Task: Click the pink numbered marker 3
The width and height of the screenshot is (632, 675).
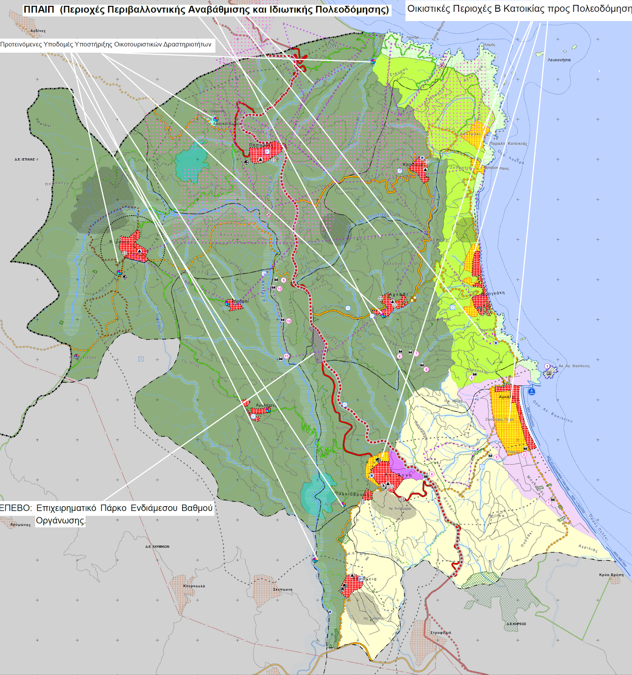Action: click(496, 457)
